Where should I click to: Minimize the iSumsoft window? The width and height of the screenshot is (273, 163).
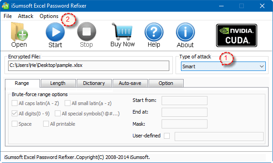pyautogui.click(x=221, y=6)
